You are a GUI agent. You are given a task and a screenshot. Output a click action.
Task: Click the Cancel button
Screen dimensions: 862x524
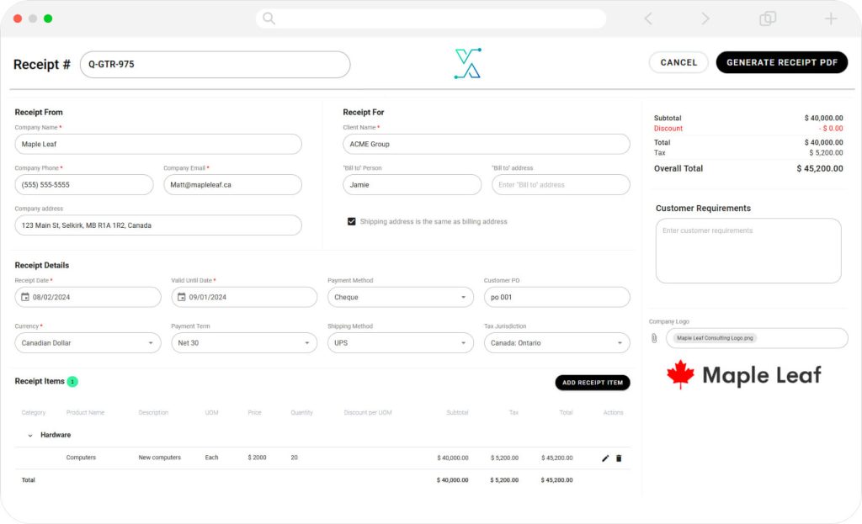tap(678, 61)
